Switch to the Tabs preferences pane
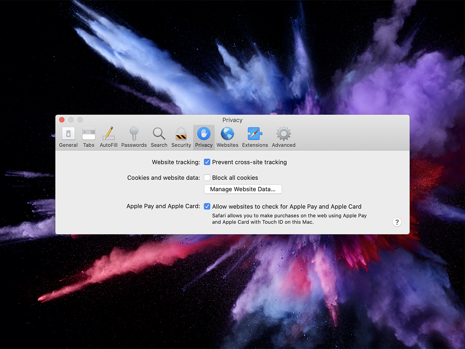Image resolution: width=465 pixels, height=349 pixels. (89, 137)
